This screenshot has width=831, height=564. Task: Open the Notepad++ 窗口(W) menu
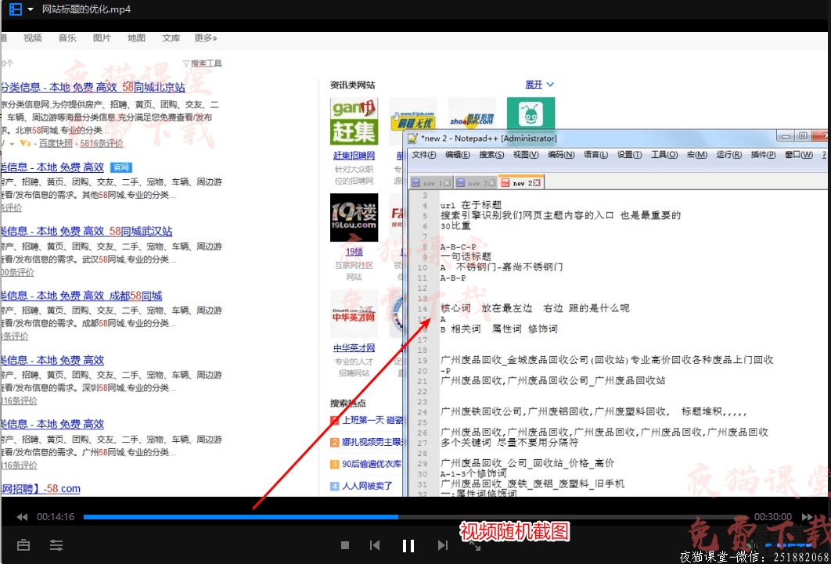tap(799, 155)
